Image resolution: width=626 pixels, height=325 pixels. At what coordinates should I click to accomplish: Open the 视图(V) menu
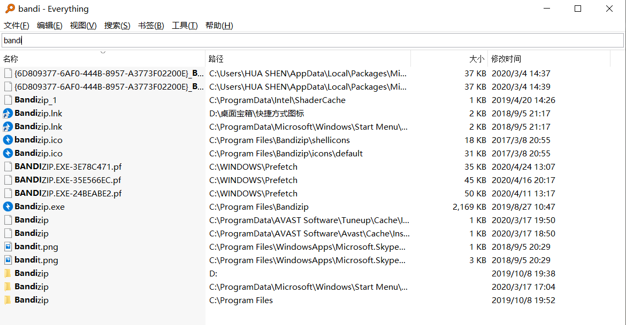tap(83, 26)
